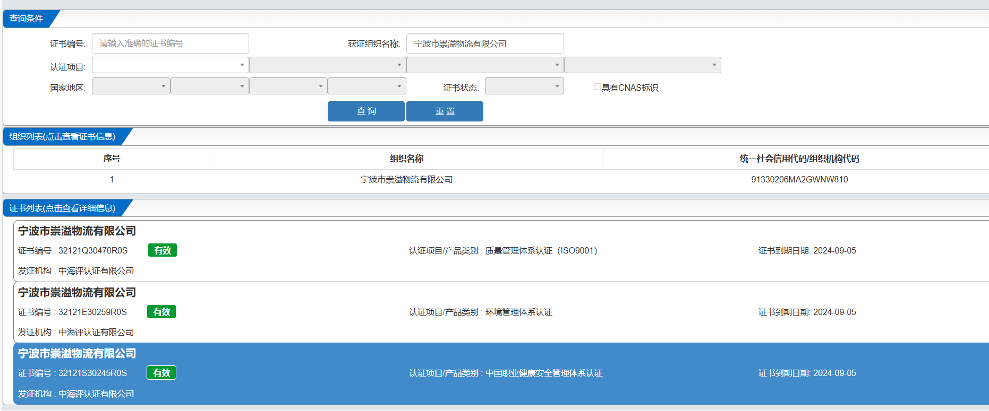
Task: Tick the 具有CNAS标识 checkbox
Action: coord(597,87)
